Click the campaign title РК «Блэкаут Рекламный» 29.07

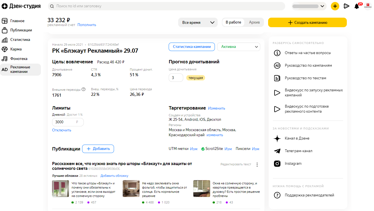(x=95, y=51)
